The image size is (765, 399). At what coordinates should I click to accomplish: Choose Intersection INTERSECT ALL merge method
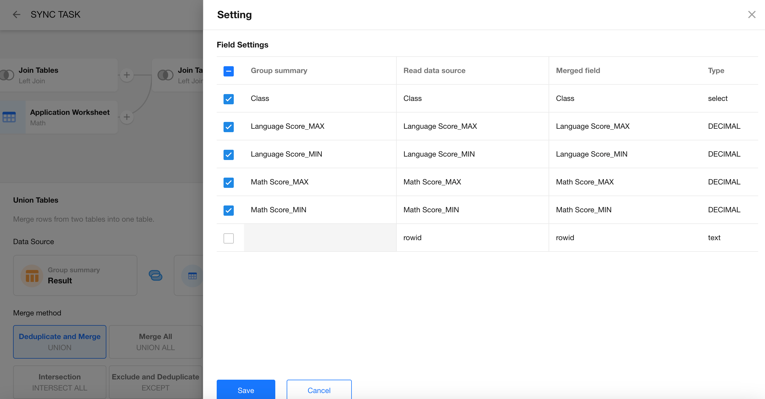60,382
